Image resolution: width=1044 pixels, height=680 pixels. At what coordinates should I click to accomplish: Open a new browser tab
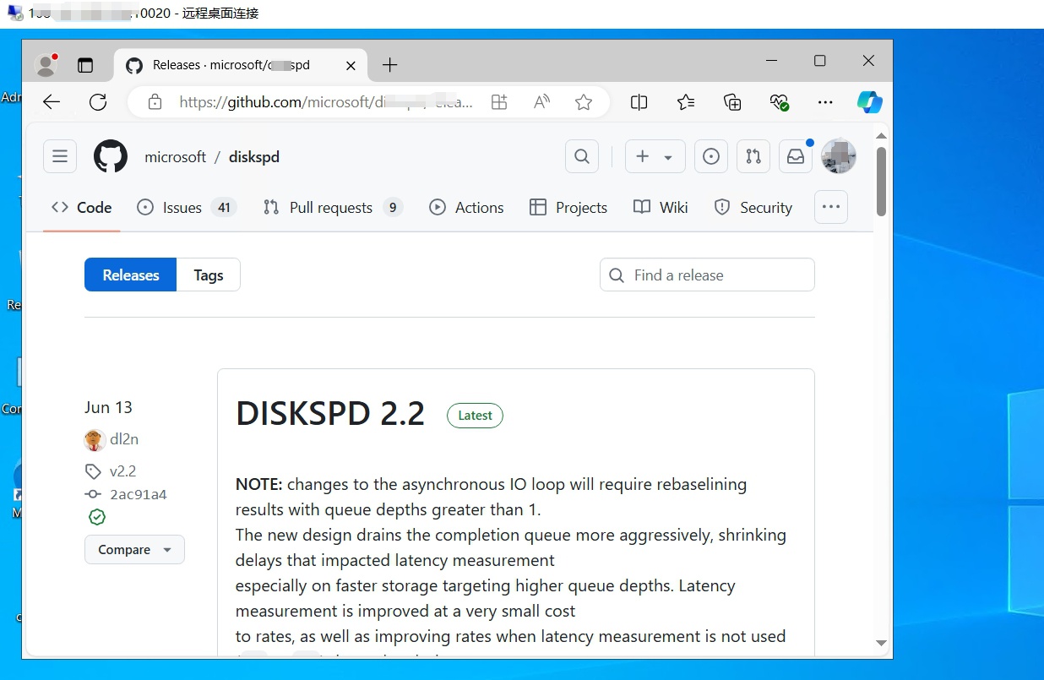pyautogui.click(x=389, y=65)
